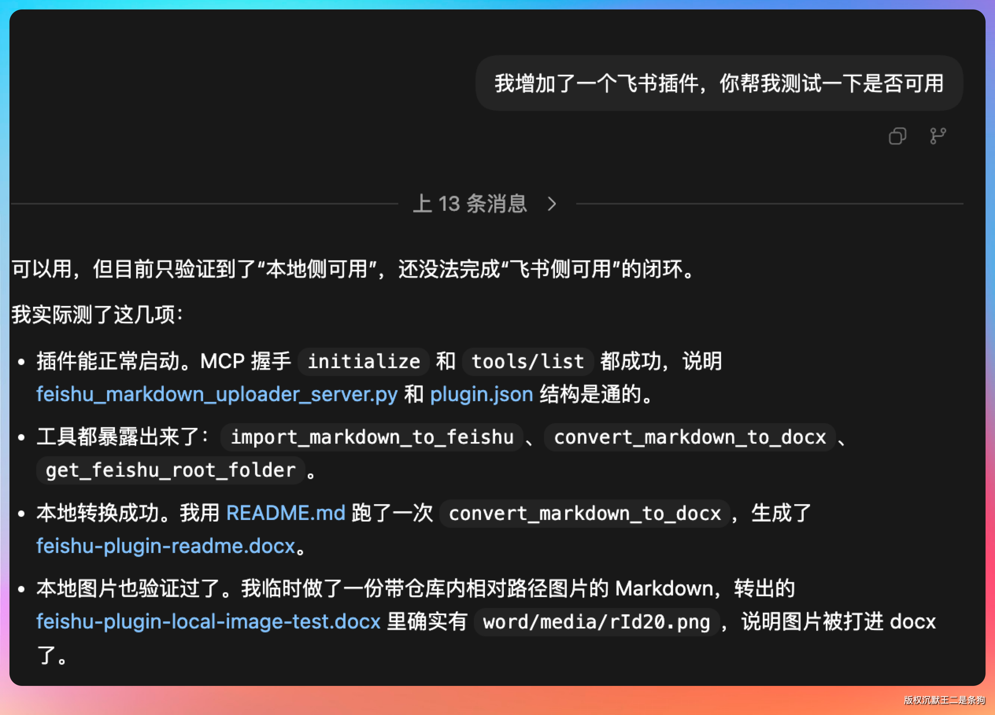This screenshot has width=995, height=715.
Task: Click the tools/list inline code chip
Action: 528,362
